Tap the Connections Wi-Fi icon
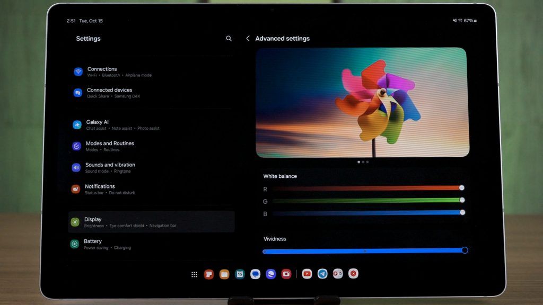The image size is (543, 305). tap(78, 71)
